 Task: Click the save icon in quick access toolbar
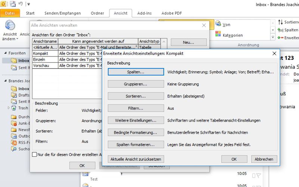coord(13,4)
